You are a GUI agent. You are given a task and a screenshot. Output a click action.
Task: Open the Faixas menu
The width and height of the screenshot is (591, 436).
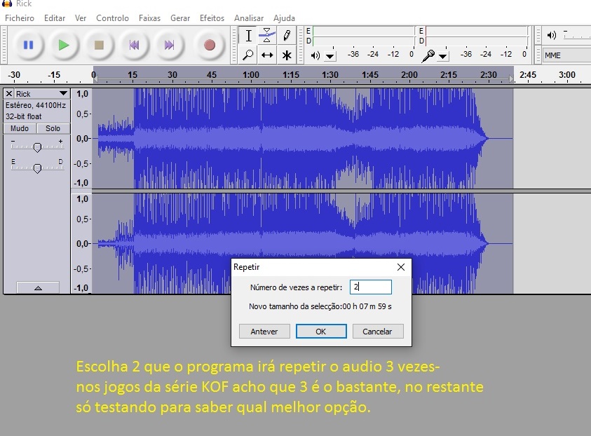(149, 18)
